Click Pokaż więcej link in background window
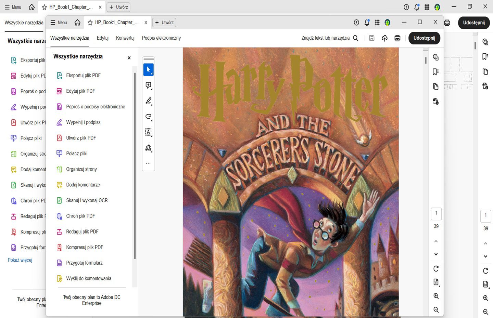Image resolution: width=493 pixels, height=318 pixels. 20,260
